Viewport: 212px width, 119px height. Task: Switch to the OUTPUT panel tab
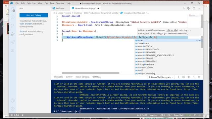click(x=69, y=77)
